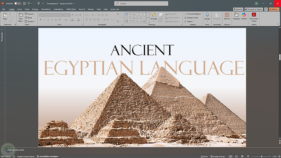Select the Text Box shape icon

click(x=127, y=14)
